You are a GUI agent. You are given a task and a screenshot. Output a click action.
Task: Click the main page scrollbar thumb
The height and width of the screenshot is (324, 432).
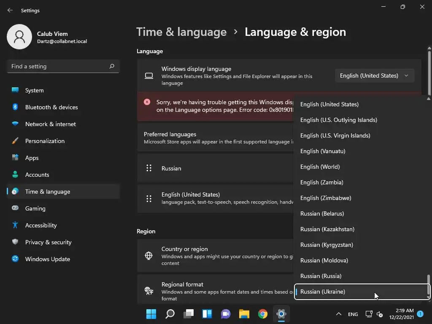[x=429, y=73]
